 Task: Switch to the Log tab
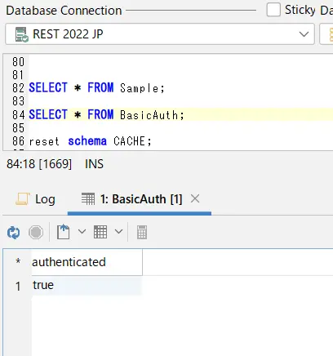click(x=36, y=199)
